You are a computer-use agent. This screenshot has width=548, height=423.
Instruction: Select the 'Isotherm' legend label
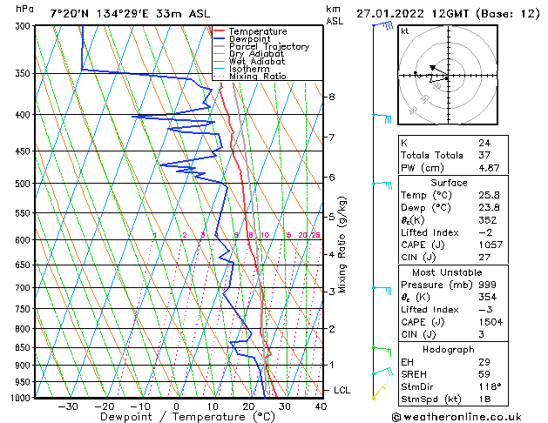tap(249, 69)
